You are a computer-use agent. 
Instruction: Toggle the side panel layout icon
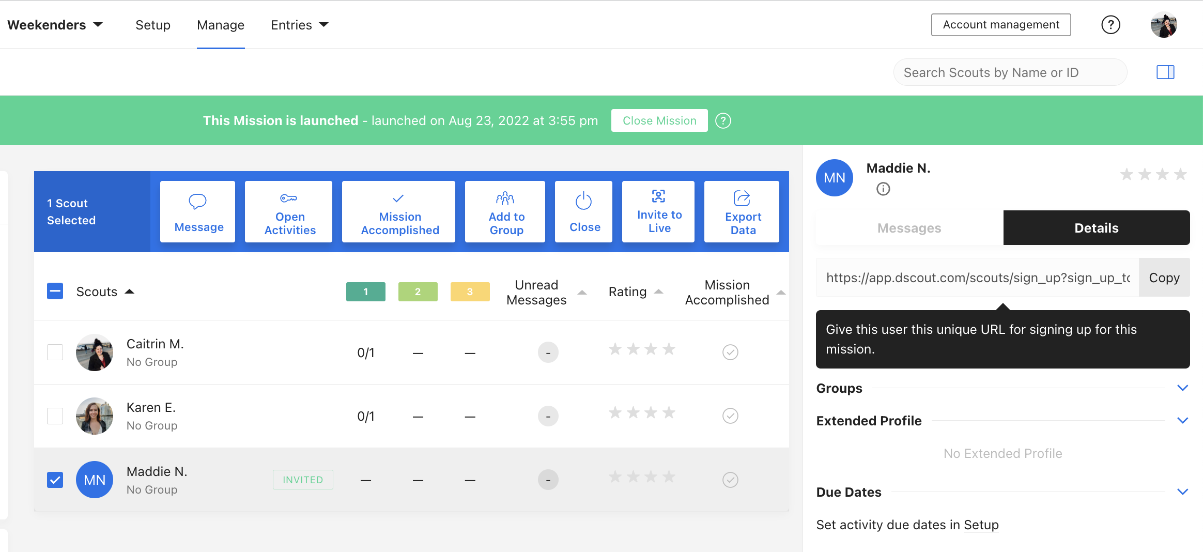[1165, 72]
